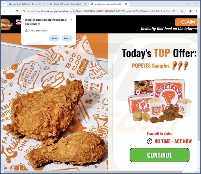Open Chrome three-dot menu
Screen dimensions: 201x174
(x=196, y=11)
